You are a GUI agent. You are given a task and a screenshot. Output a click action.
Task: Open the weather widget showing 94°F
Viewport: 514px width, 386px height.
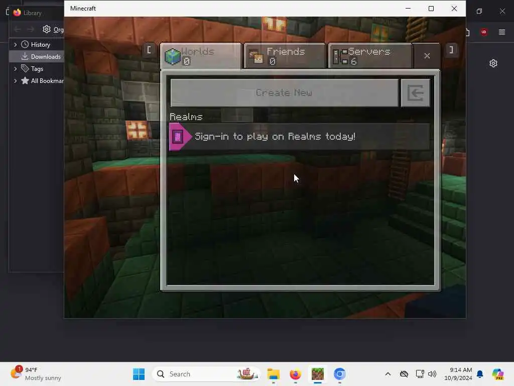36,374
